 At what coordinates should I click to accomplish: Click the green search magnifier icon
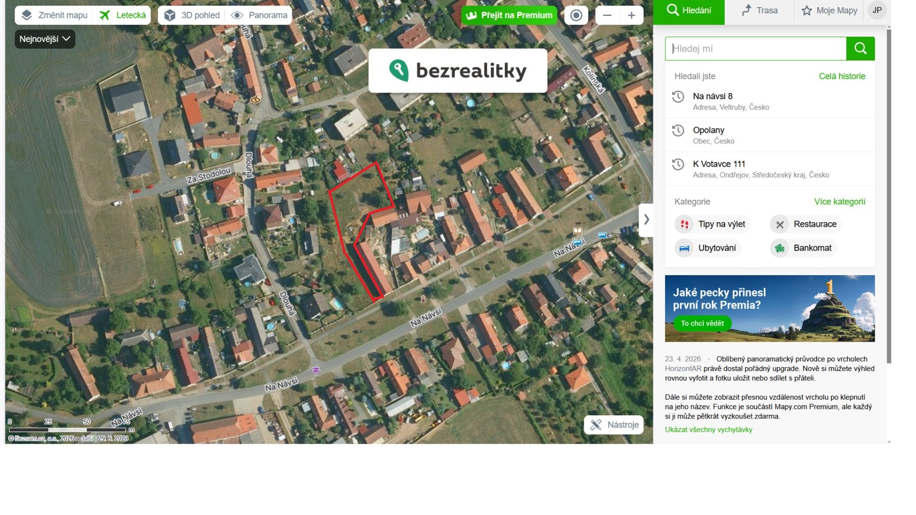pyautogui.click(x=860, y=48)
